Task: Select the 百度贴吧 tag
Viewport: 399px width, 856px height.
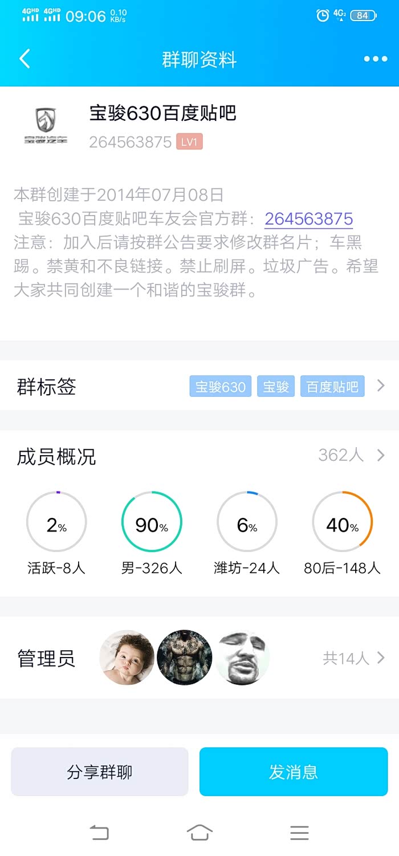Action: tap(332, 387)
